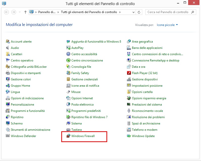
Task: Click the Centro accessibilità icon
Action: (x=68, y=54)
